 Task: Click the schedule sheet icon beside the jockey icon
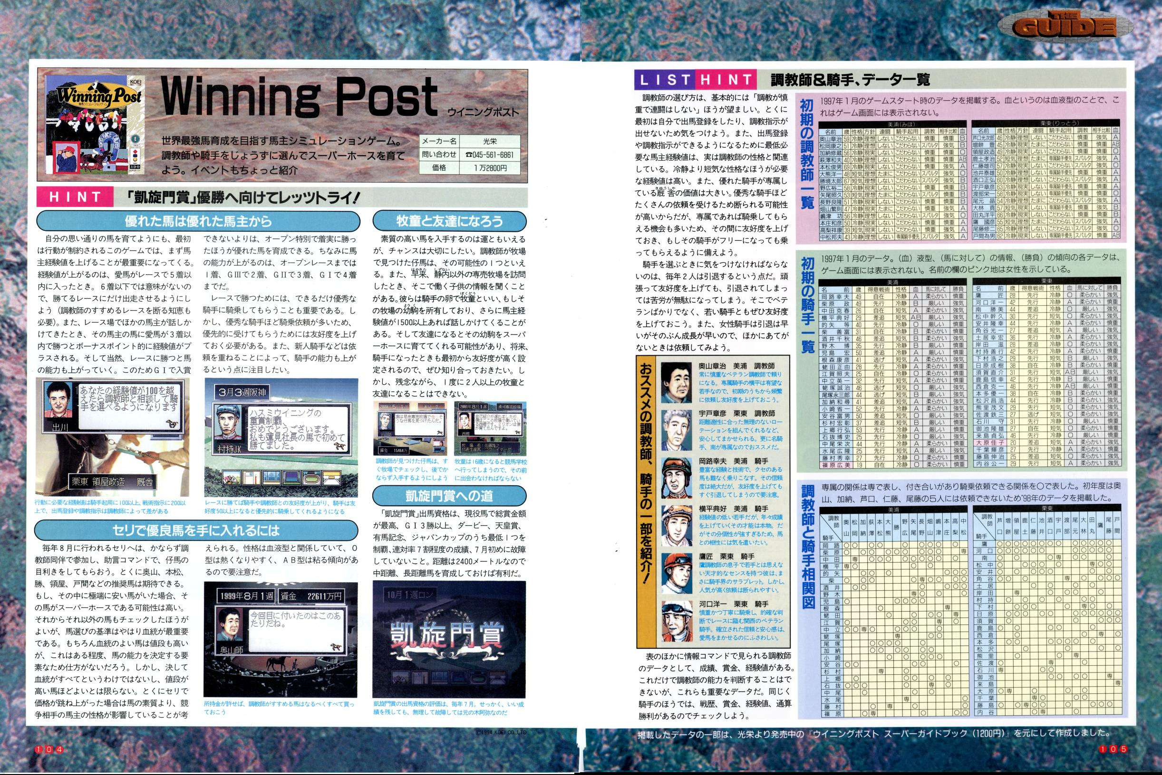click(x=252, y=478)
